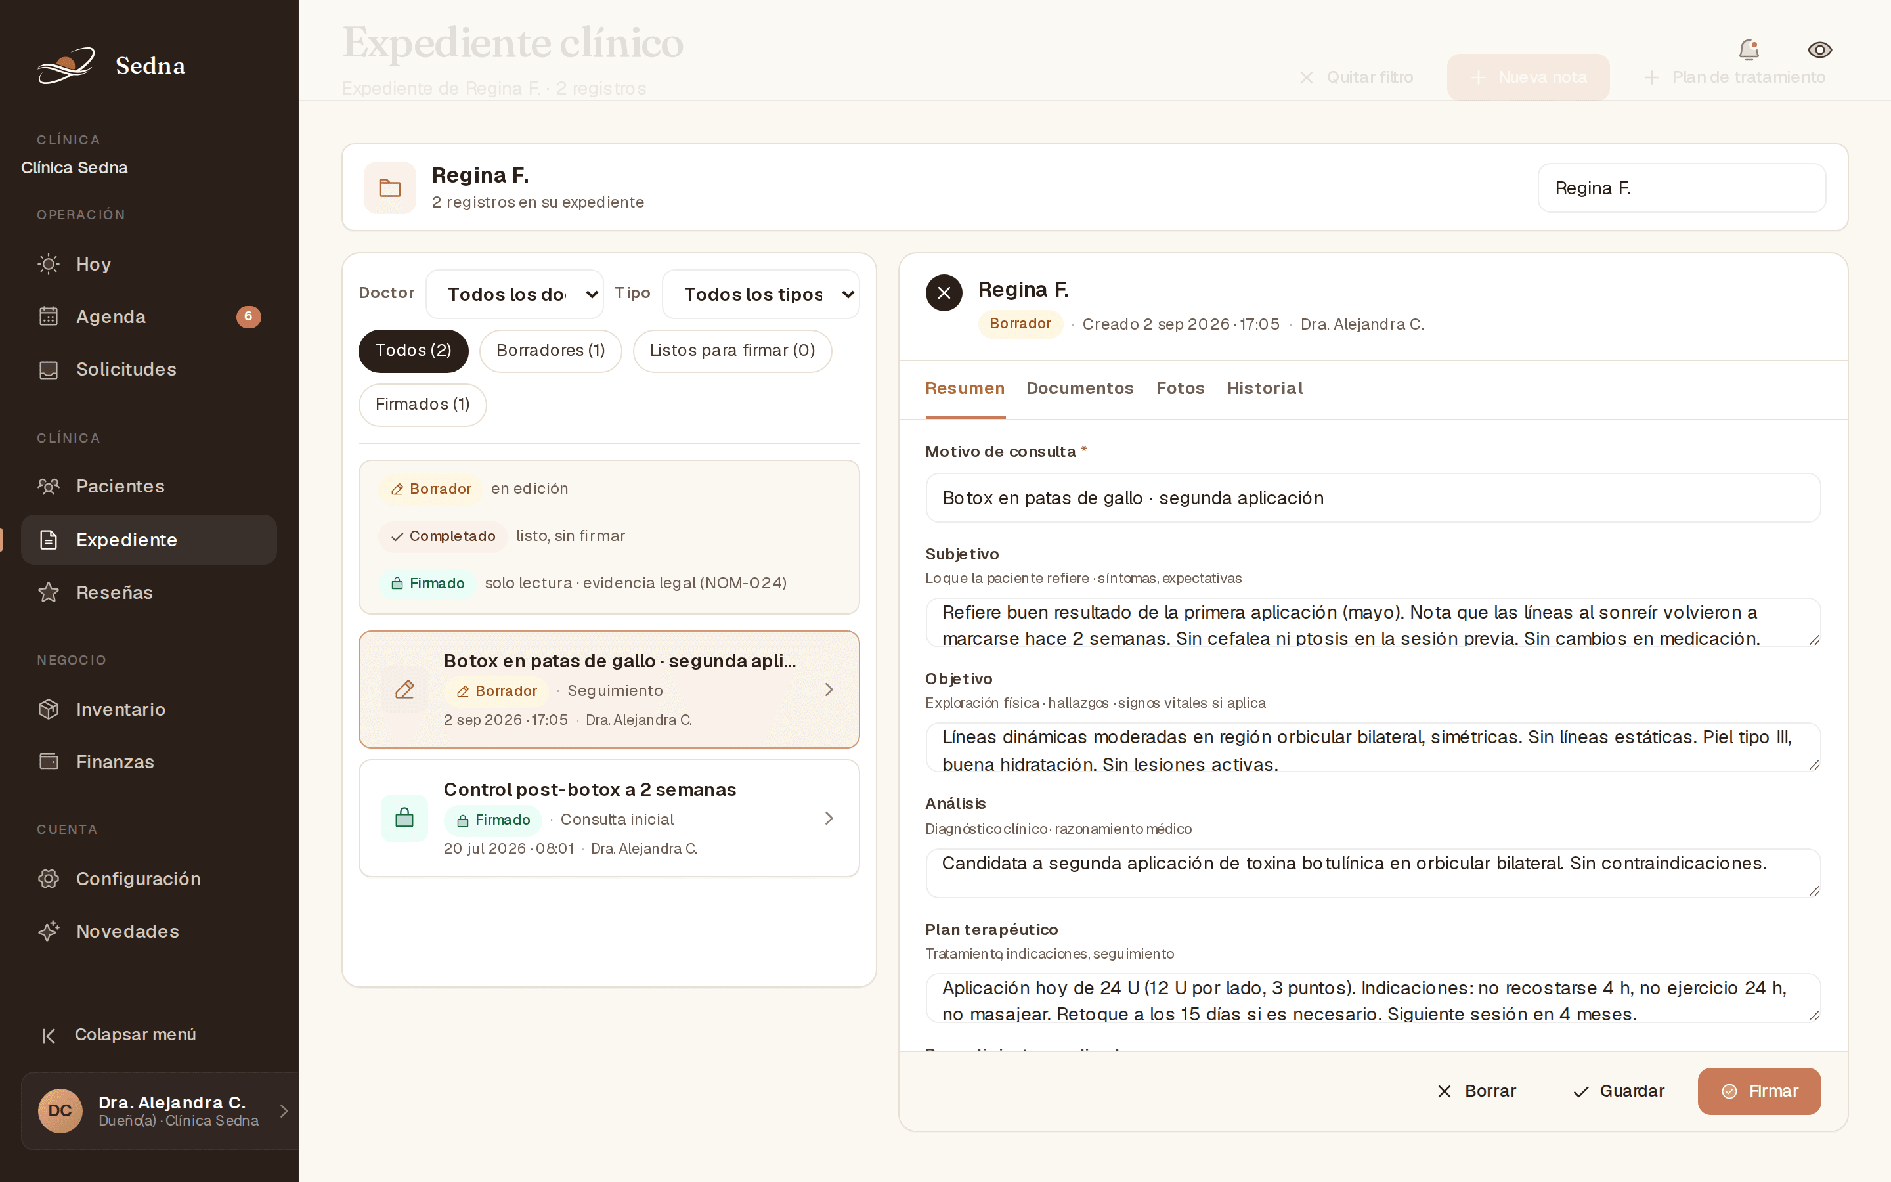Toggle the eye visibility icon in header

(1820, 50)
